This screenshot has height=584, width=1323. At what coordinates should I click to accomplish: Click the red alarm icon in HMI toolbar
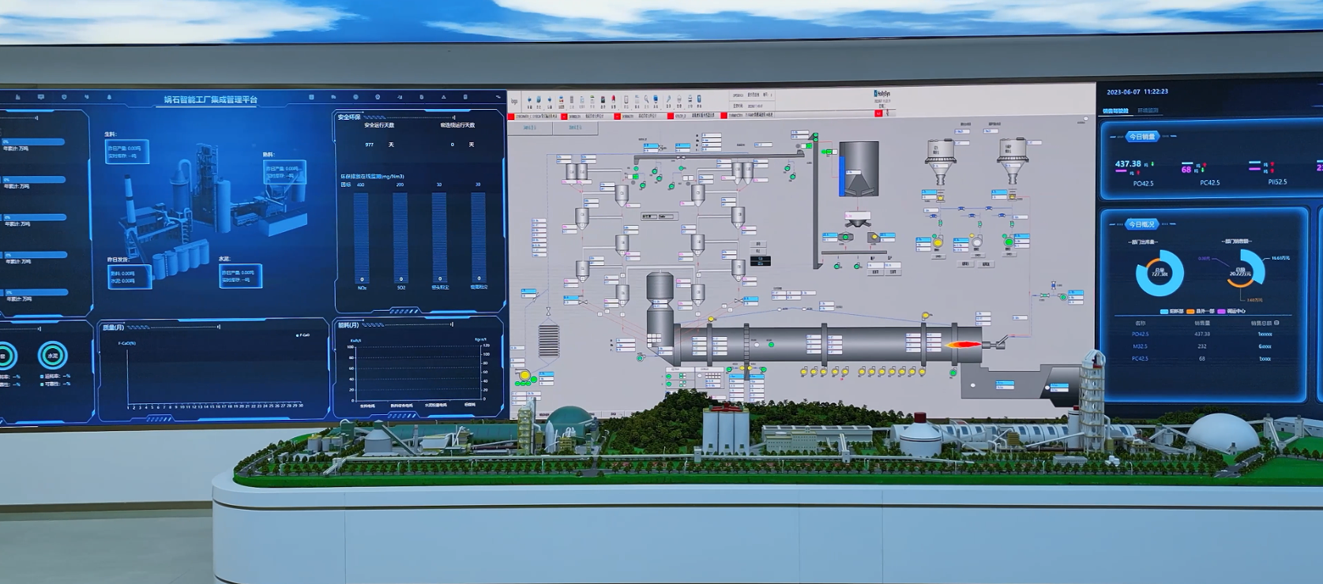614,100
